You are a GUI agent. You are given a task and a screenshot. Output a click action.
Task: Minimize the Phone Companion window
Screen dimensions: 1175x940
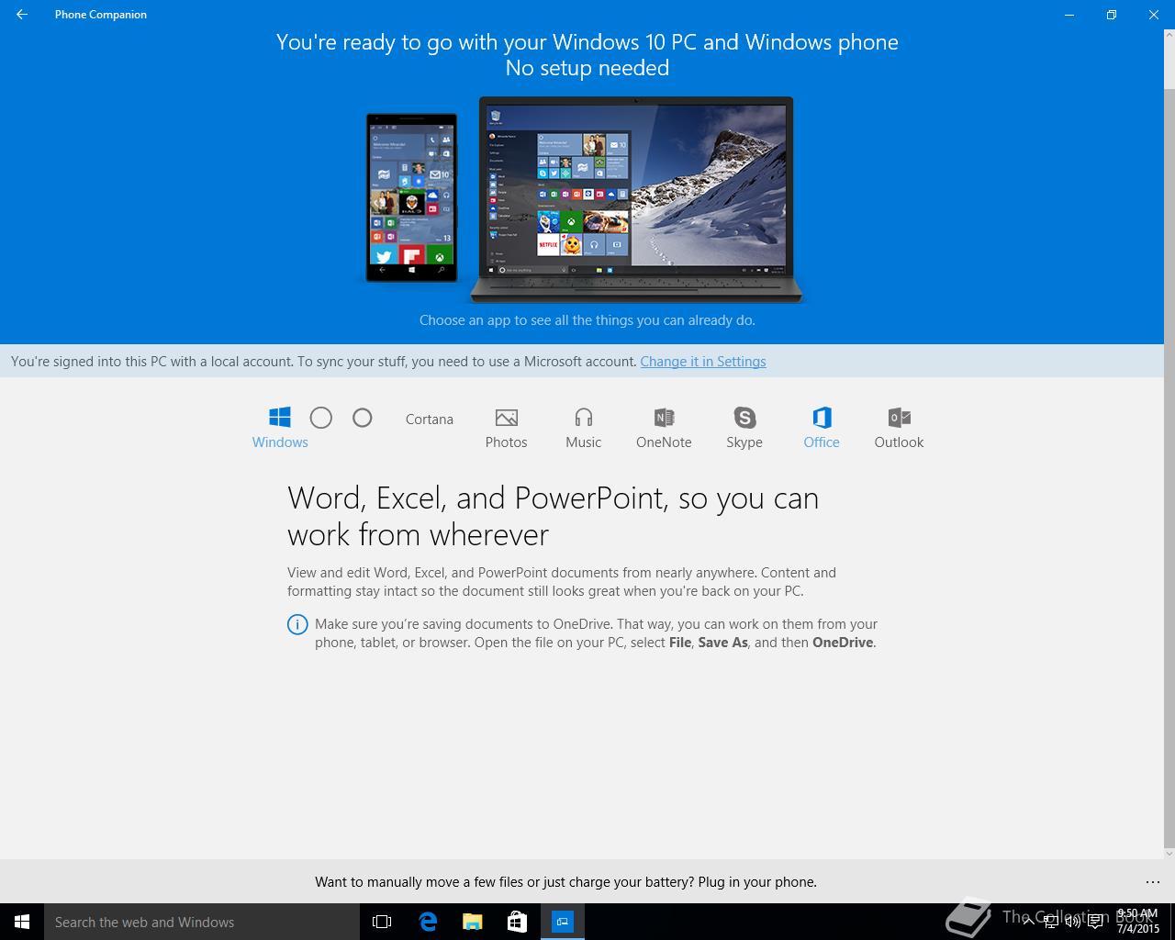[x=1069, y=15]
